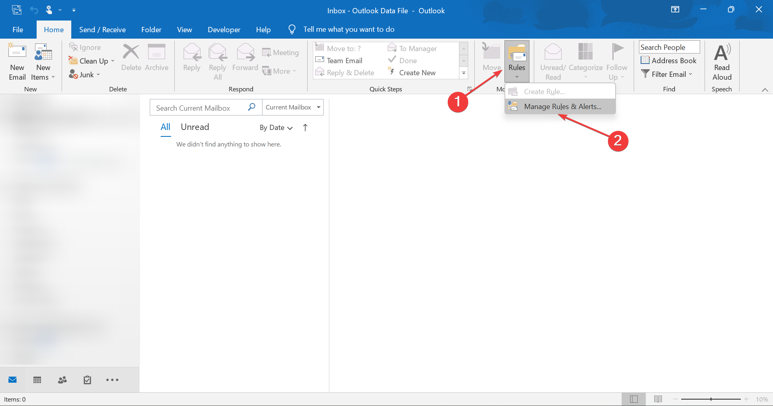Select Manage Rules & Alerts menu item
Image resolution: width=773 pixels, height=406 pixels.
[562, 107]
